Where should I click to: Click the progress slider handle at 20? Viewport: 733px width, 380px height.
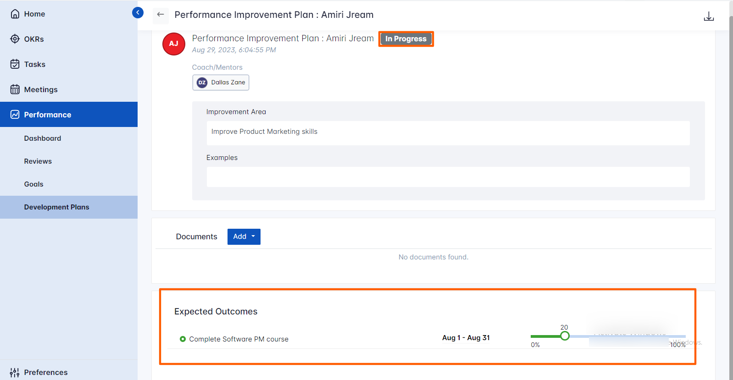[565, 336]
